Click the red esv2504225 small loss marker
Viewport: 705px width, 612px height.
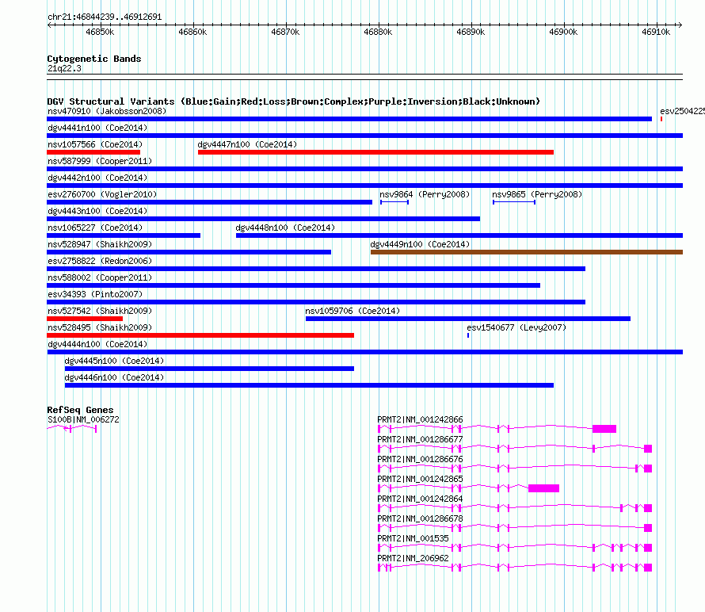[x=661, y=119]
